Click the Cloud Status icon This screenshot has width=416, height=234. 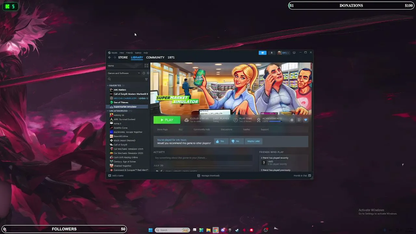[186, 120]
